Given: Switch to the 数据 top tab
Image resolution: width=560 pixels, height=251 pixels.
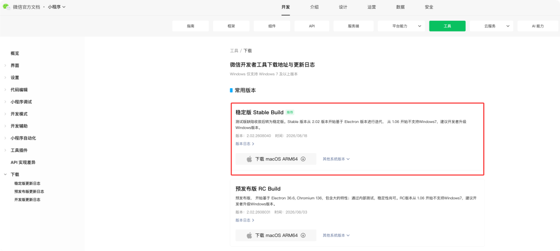Looking at the screenshot, I should click(400, 7).
